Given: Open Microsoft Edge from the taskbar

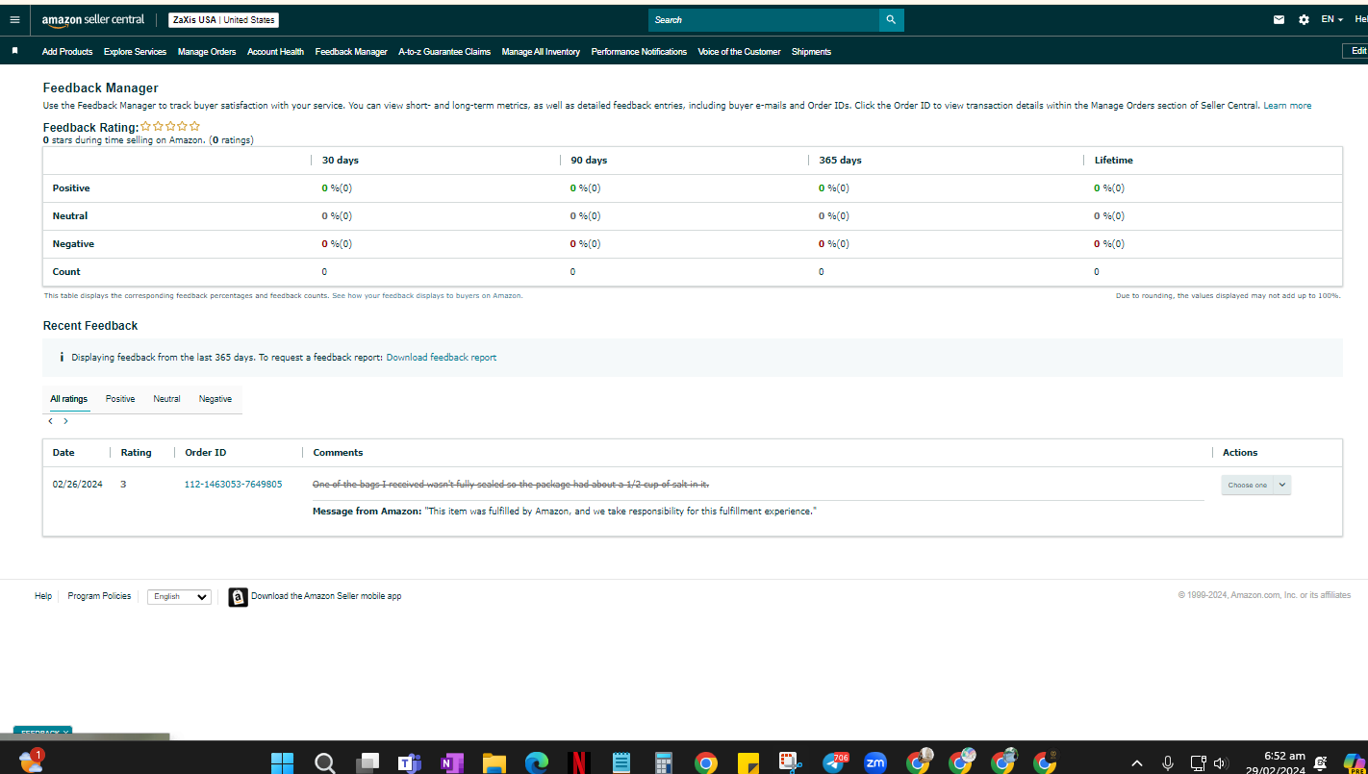Looking at the screenshot, I should pyautogui.click(x=536, y=763).
